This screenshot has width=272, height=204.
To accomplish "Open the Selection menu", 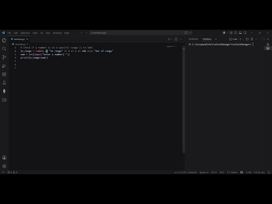I will (x=25, y=33).
